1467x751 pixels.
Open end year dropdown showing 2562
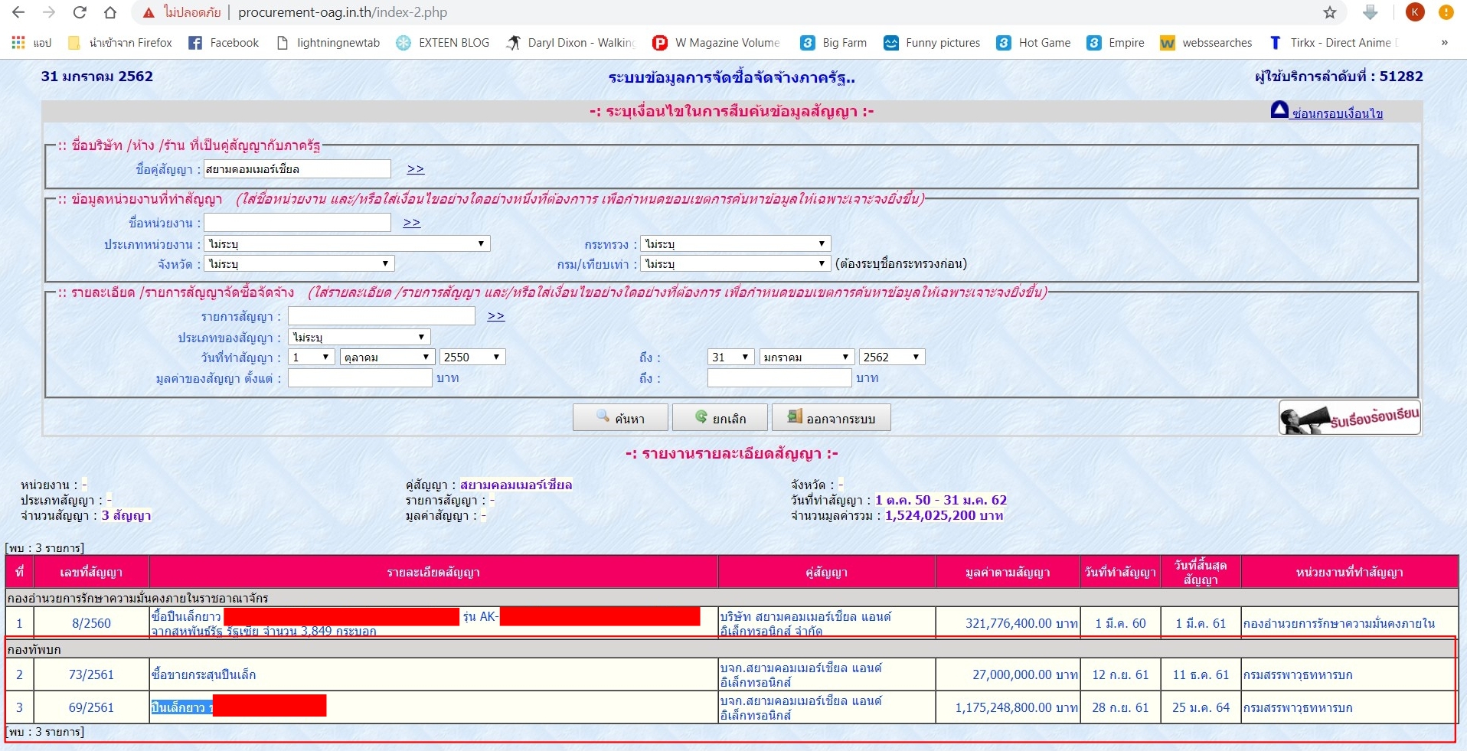891,357
